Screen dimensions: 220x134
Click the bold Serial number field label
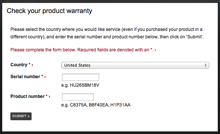tap(25, 77)
